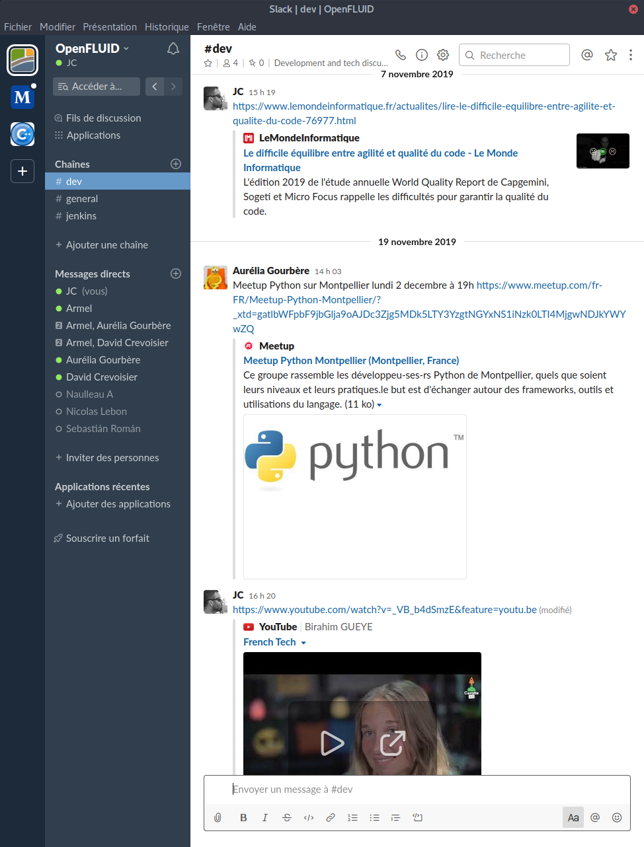Play the French Tech YouTube video
The height and width of the screenshot is (847, 644).
point(332,743)
